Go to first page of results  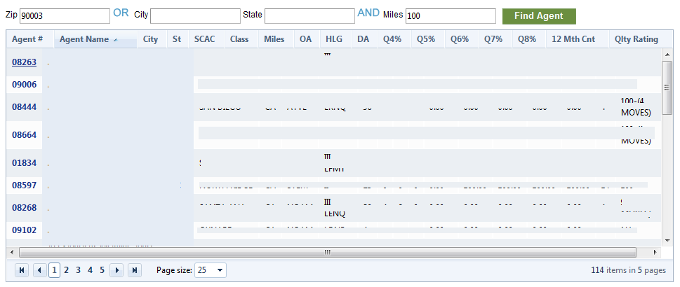coord(22,271)
